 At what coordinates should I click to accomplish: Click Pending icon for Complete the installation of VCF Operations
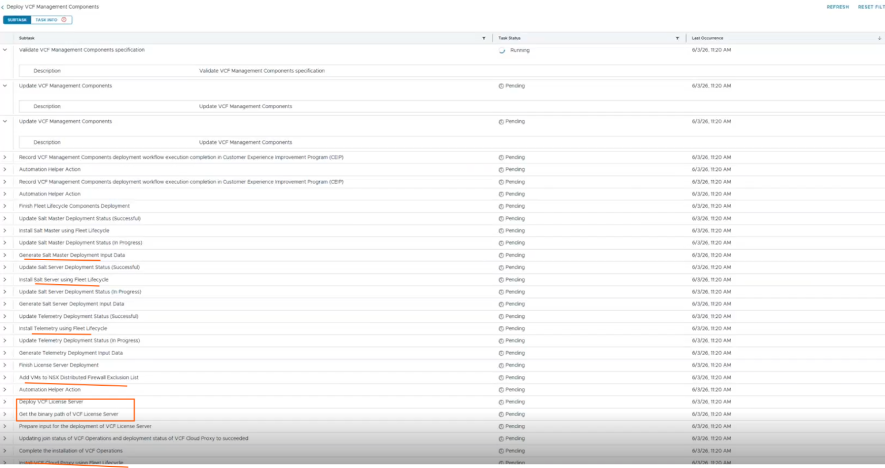(x=501, y=451)
